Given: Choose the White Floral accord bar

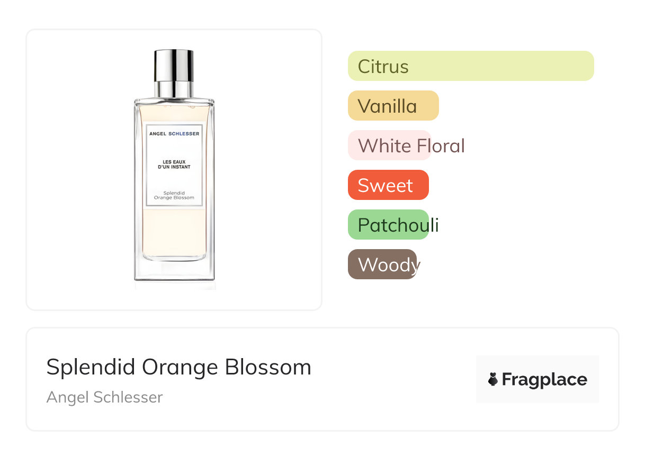Looking at the screenshot, I should pos(389,145).
